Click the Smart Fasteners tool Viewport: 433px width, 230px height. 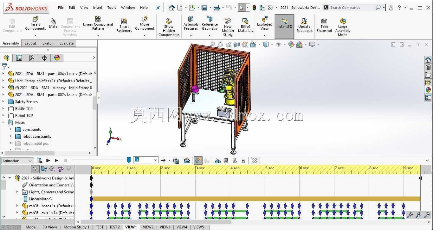click(x=124, y=26)
